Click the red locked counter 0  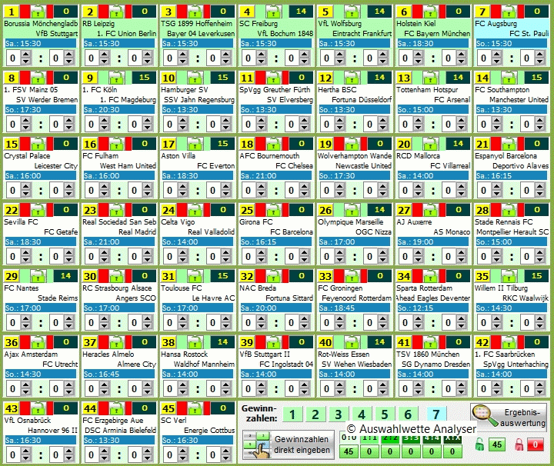point(536,444)
